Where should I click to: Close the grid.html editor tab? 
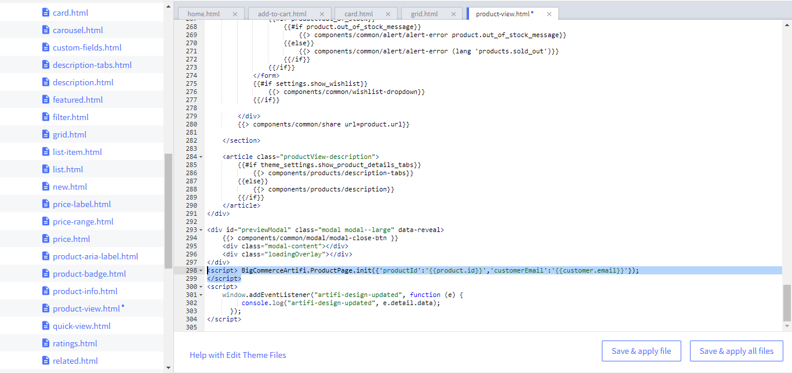[x=453, y=14]
